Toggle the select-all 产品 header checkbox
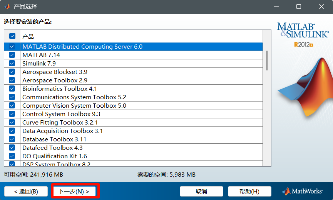333x200 pixels. 12,36
